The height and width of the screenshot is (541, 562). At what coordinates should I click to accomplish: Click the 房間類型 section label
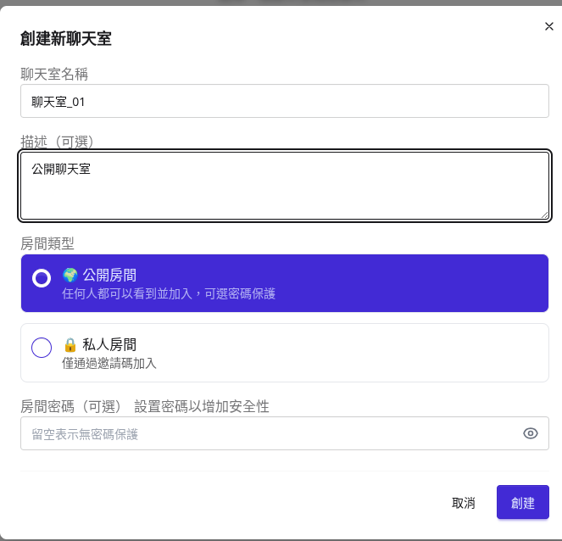[47, 244]
